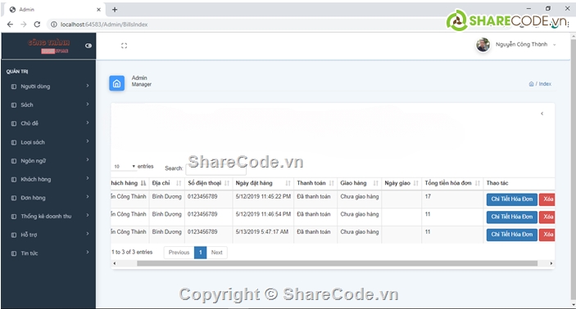Image resolution: width=576 pixels, height=309 pixels.
Task: Collapse the card using the chevron icon
Action: 542,114
